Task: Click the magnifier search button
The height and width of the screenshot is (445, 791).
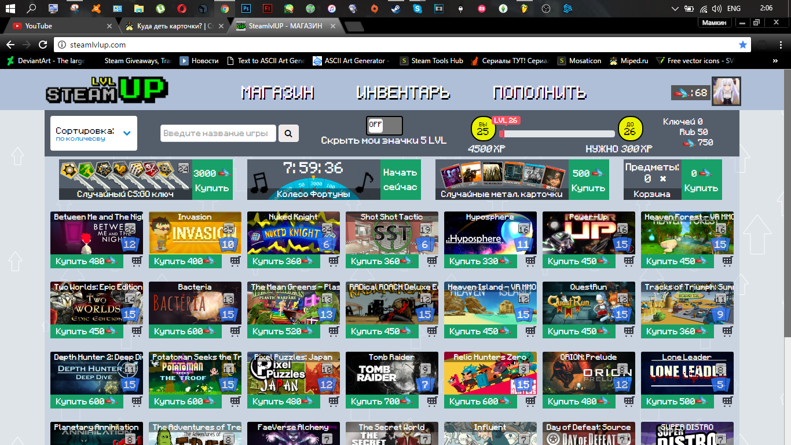Action: coord(288,133)
